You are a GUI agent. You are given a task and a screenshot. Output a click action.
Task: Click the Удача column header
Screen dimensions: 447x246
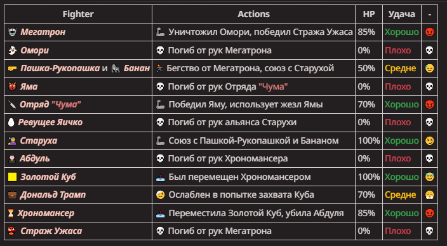pyautogui.click(x=402, y=14)
